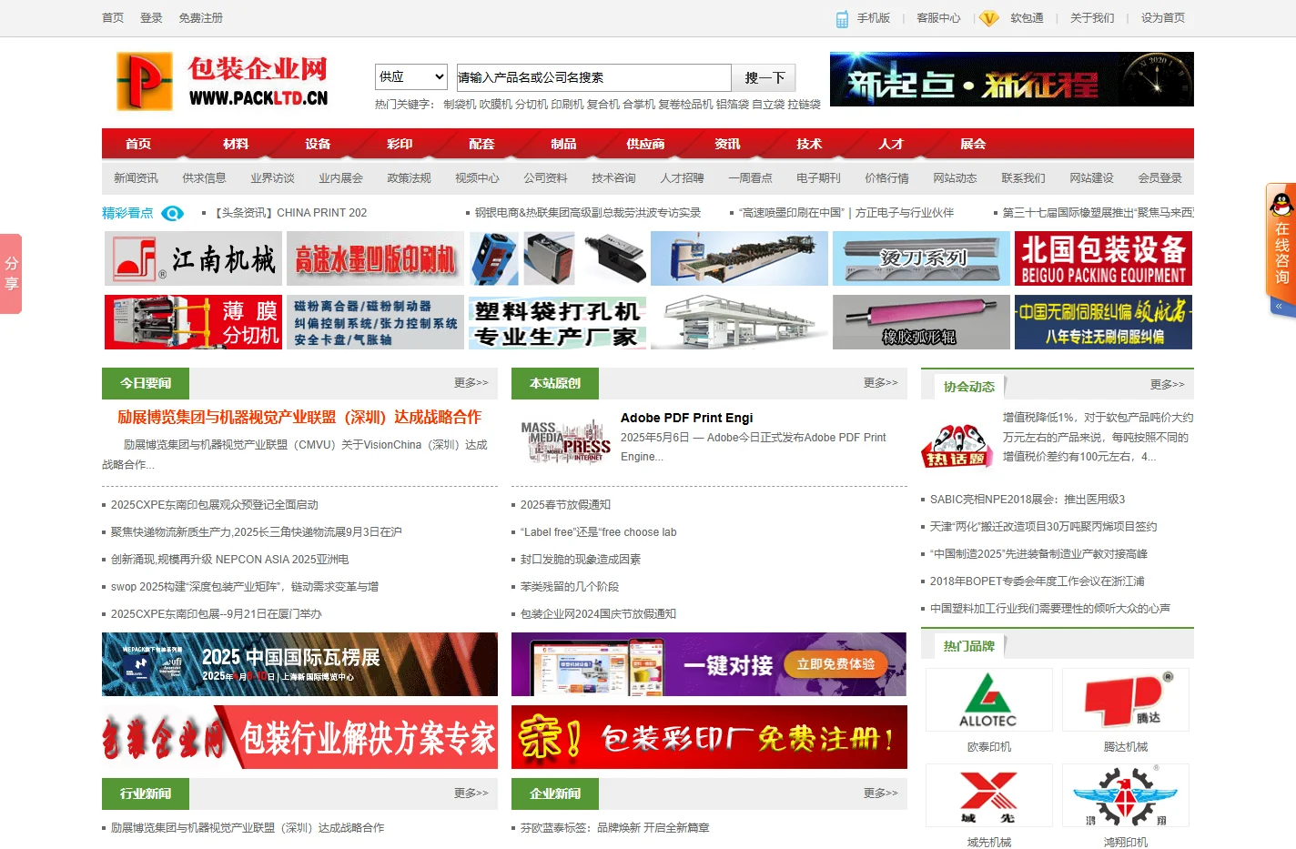The width and height of the screenshot is (1296, 849).
Task: Open the Mass Media Press article thumbnail
Action: (x=566, y=441)
